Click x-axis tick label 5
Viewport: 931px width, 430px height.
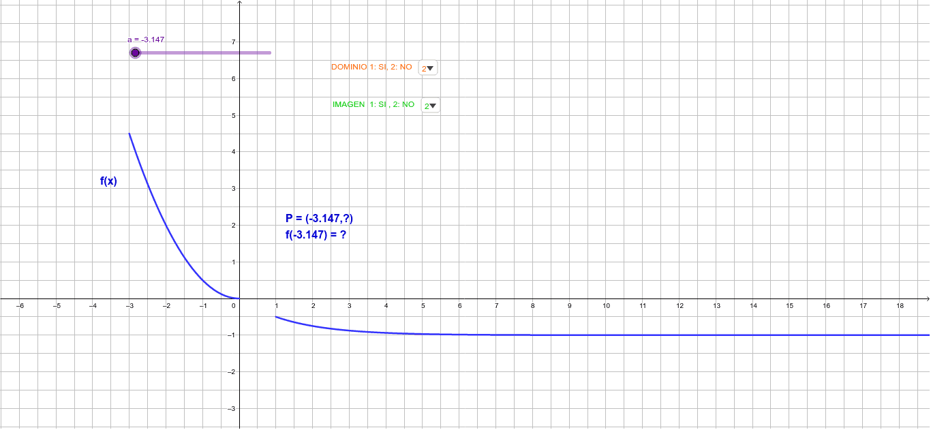point(423,306)
